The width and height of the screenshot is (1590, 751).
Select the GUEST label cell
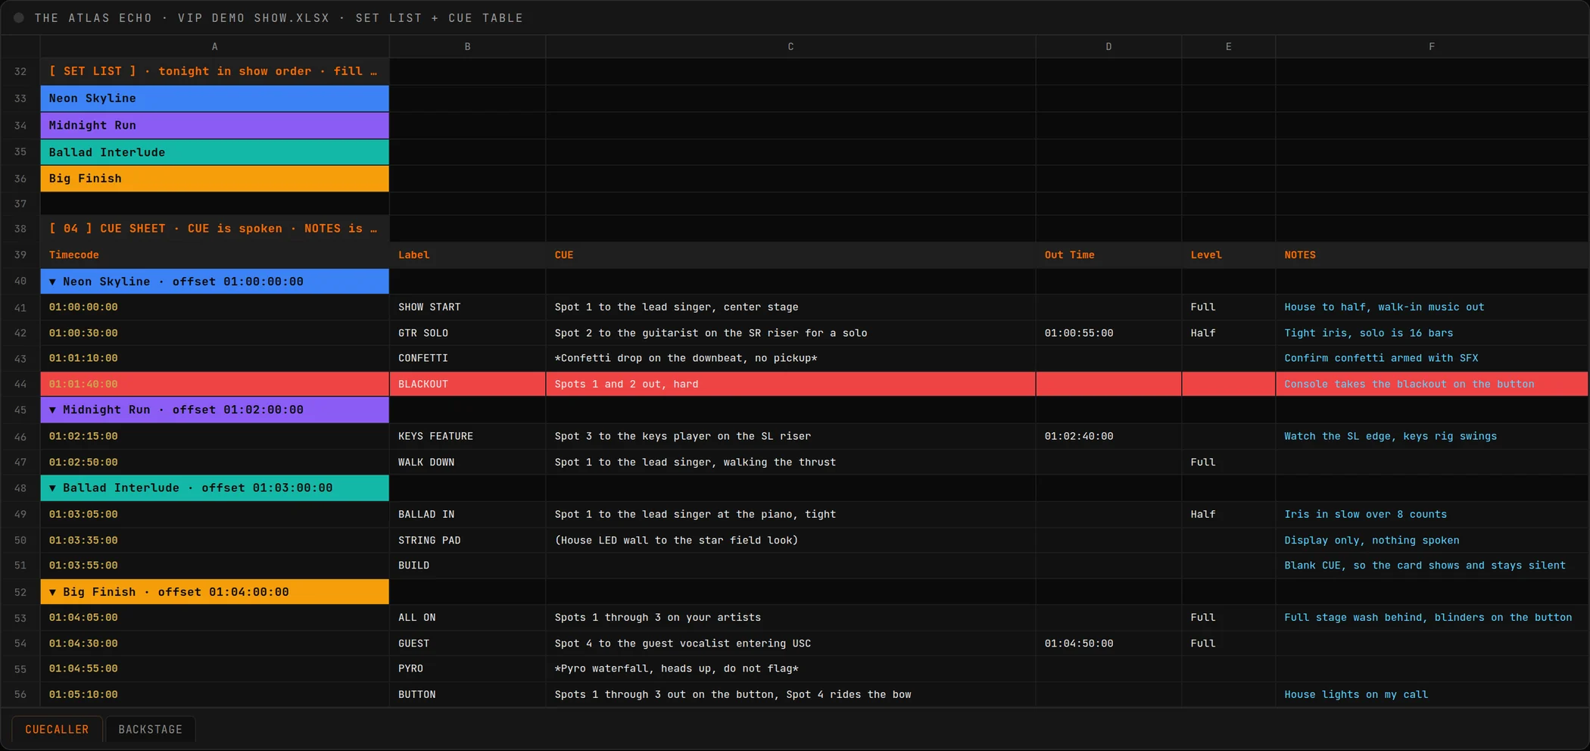tap(467, 643)
